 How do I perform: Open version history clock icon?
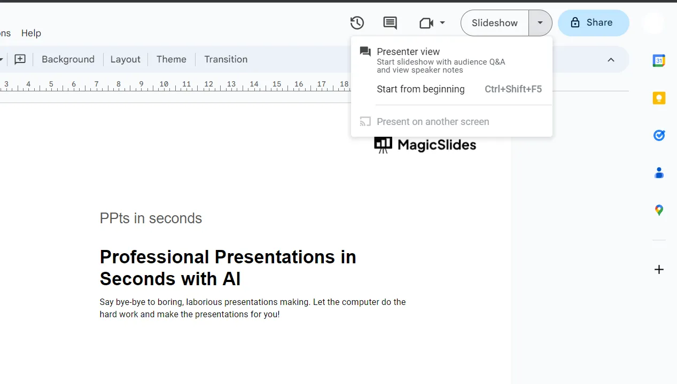click(357, 23)
